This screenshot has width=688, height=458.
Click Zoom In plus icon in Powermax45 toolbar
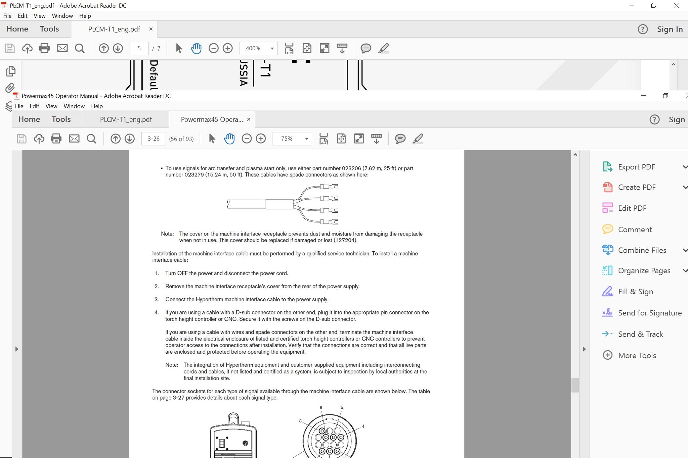261,139
